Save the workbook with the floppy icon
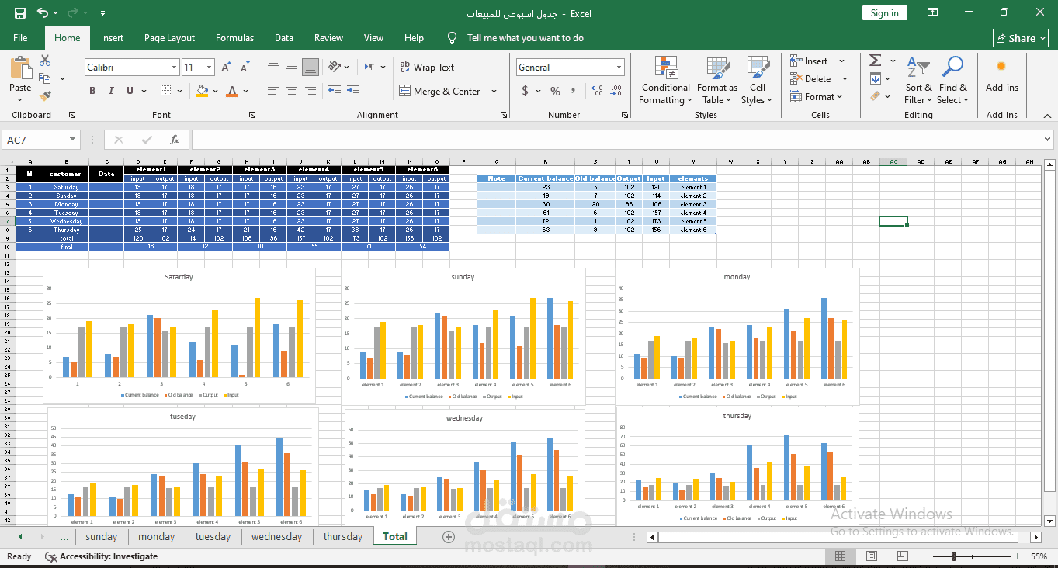Screen dimensions: 1058x568 [x=20, y=13]
